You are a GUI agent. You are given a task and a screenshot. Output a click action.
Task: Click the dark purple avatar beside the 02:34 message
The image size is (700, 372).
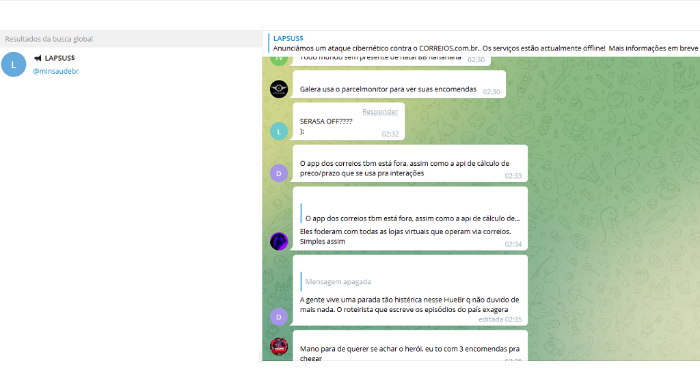tap(279, 242)
